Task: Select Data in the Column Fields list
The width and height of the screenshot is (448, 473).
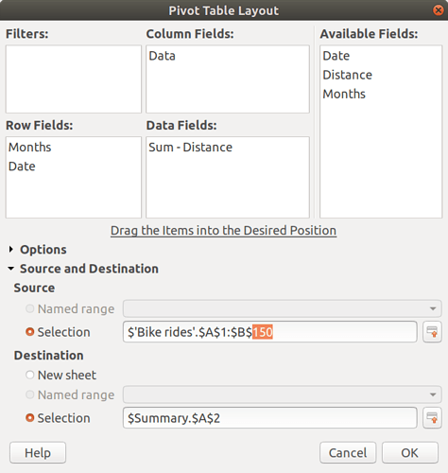Action: [x=162, y=56]
